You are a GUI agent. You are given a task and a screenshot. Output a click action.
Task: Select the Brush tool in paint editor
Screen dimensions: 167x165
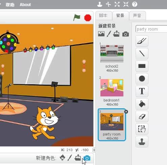point(142,41)
